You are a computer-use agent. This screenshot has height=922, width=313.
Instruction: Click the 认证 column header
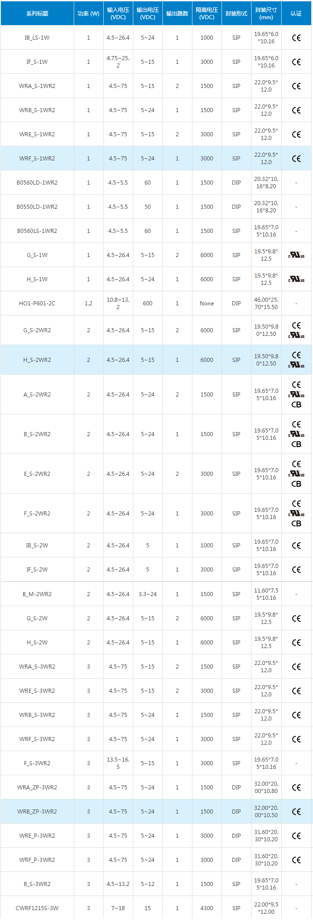click(296, 14)
